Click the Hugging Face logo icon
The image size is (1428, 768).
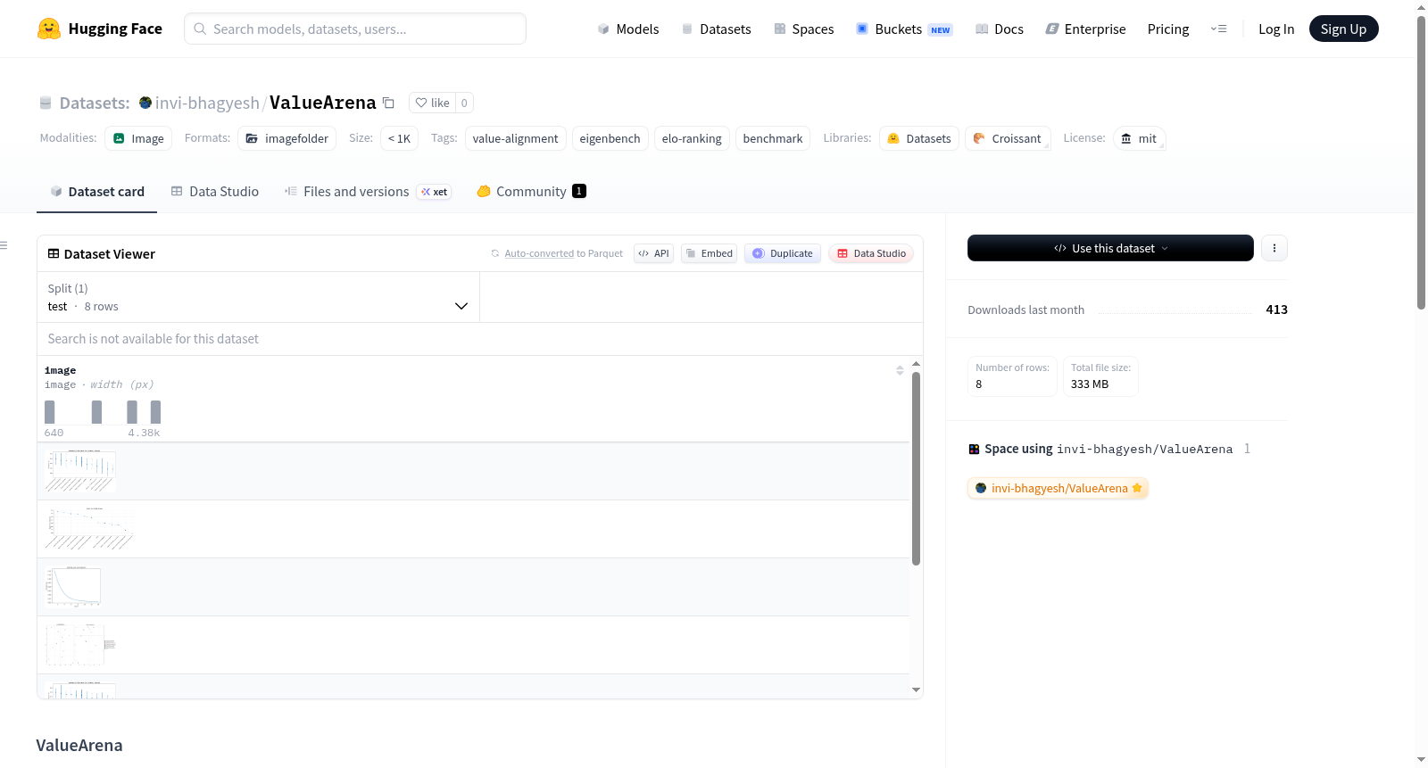point(49,29)
